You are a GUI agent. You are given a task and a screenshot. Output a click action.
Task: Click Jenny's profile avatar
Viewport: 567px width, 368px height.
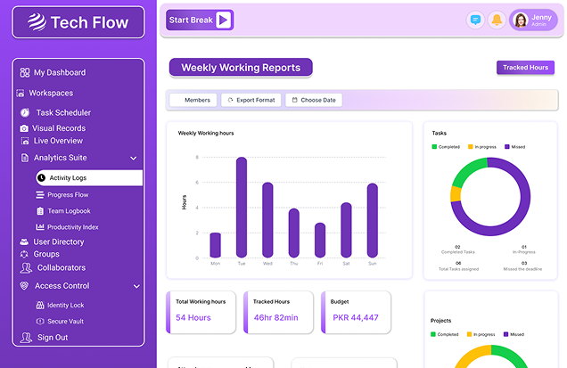pos(520,20)
